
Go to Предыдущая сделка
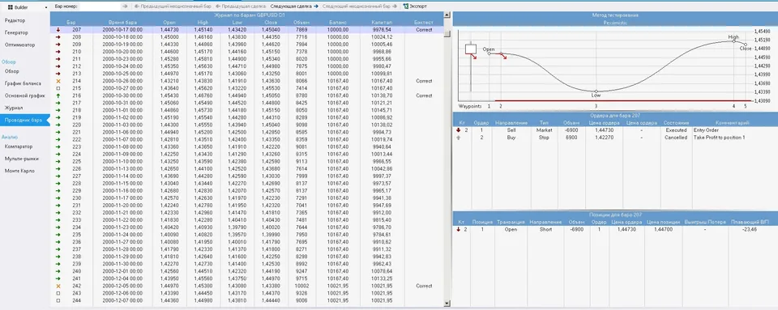(242, 6)
